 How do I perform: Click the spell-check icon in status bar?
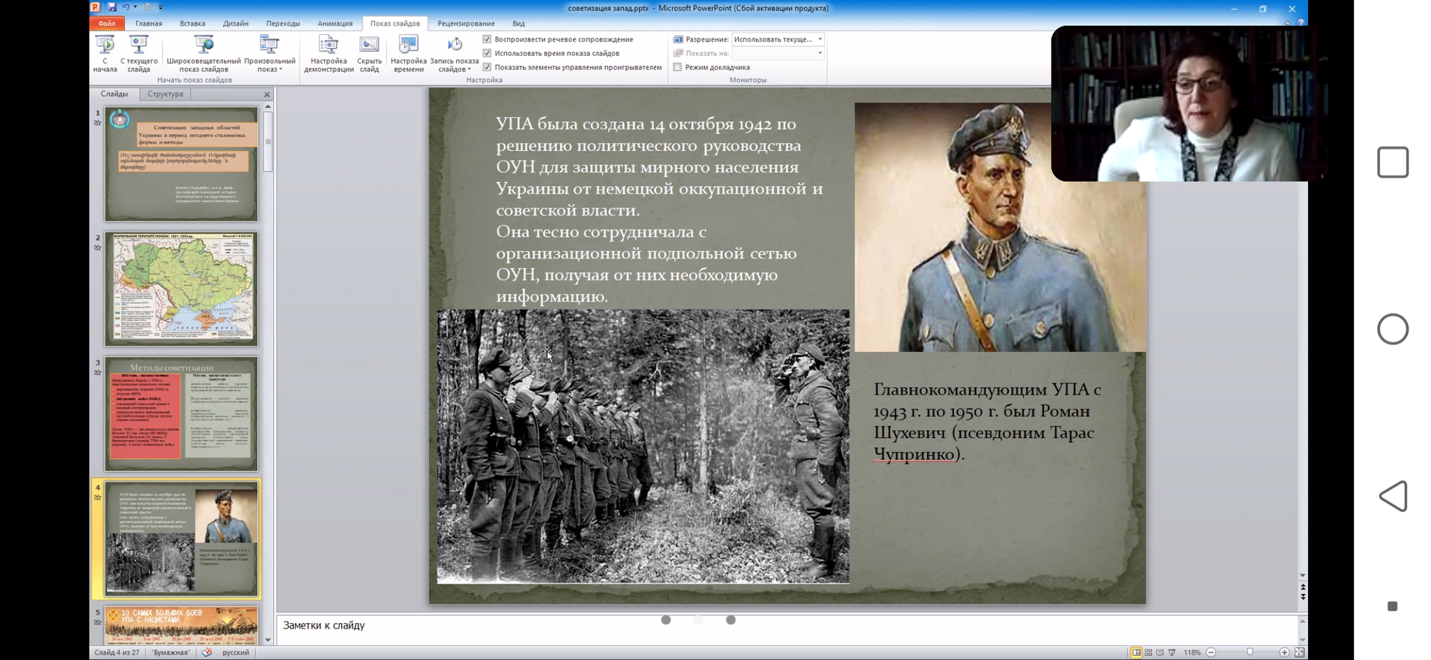coord(207,652)
